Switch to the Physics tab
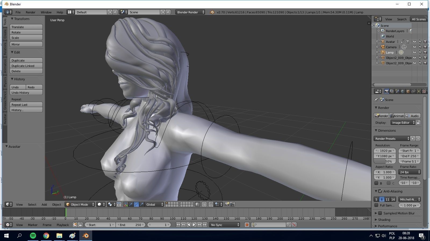430x241 pixels. 5,82
